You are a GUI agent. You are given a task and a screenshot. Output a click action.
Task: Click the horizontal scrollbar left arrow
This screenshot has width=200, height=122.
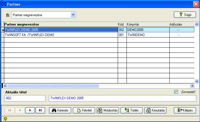pos(5,86)
